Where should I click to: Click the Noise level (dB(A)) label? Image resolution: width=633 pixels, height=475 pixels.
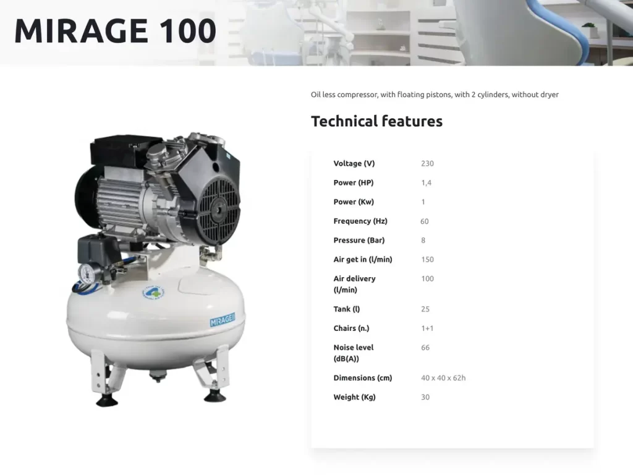pos(354,353)
